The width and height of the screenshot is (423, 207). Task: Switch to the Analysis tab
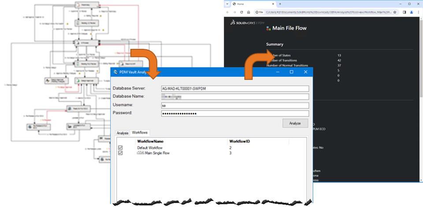(122, 133)
